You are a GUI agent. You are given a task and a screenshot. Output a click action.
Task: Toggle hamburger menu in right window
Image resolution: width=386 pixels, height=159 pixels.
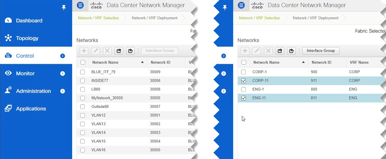point(241,5)
